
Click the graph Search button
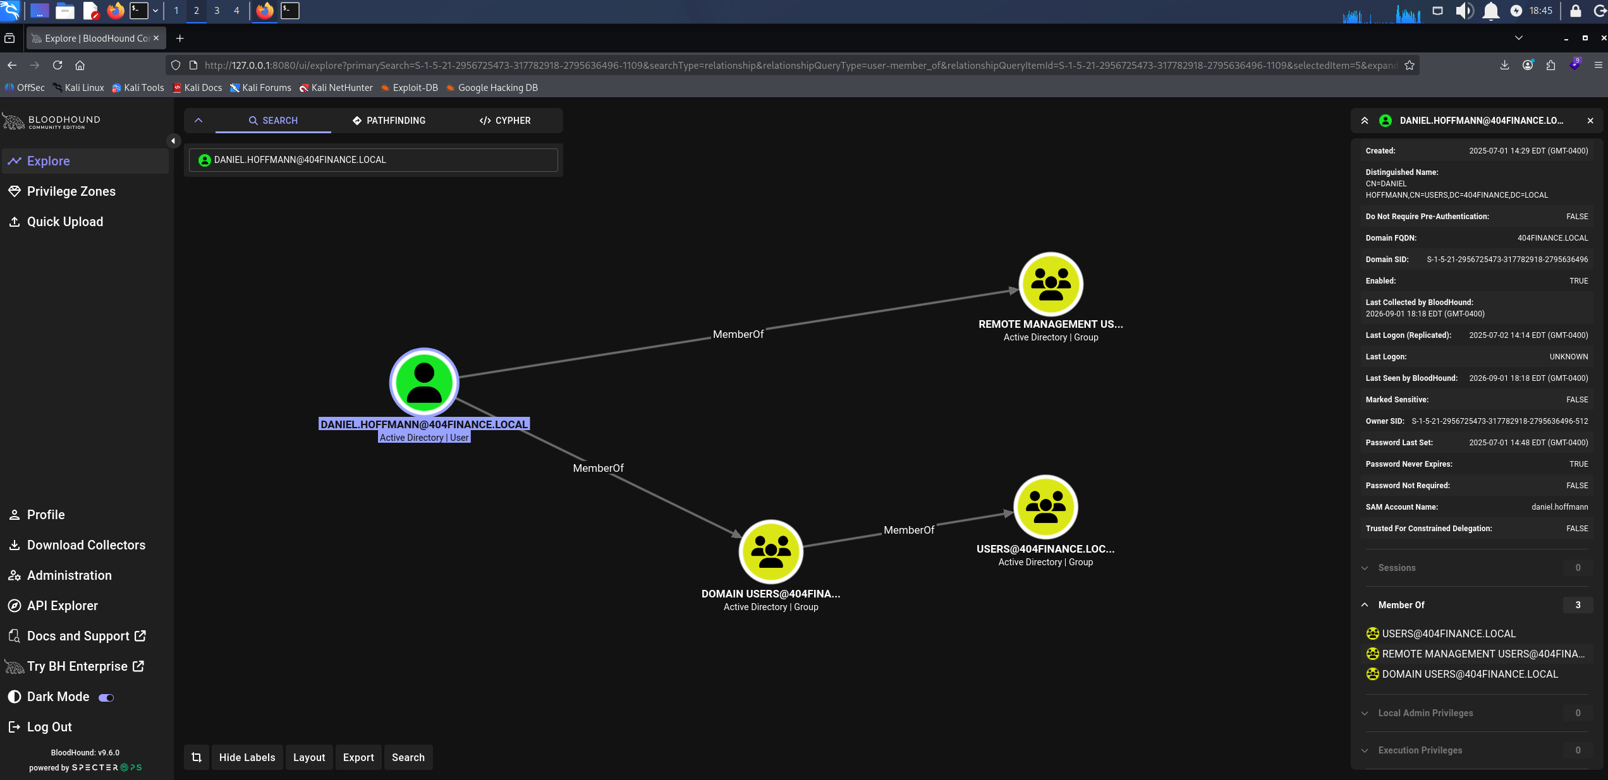pyautogui.click(x=408, y=757)
